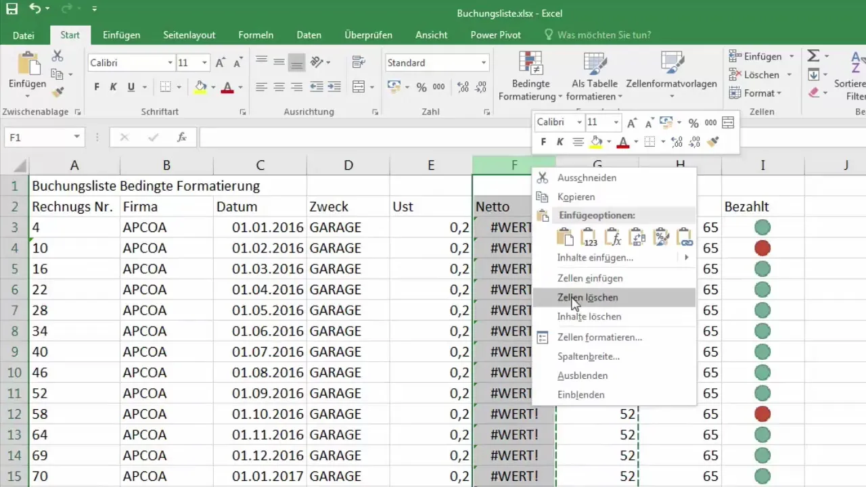Click the Fill down arrow icon in the editing group
Image resolution: width=866 pixels, height=487 pixels.
tap(814, 74)
